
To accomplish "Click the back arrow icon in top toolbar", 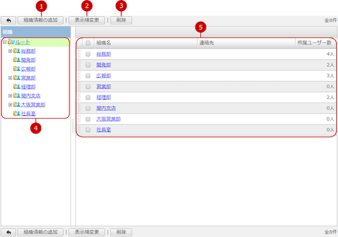I will coord(8,21).
